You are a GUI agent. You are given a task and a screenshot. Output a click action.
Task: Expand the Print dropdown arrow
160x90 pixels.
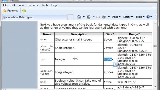pyautogui.click(x=109, y=17)
